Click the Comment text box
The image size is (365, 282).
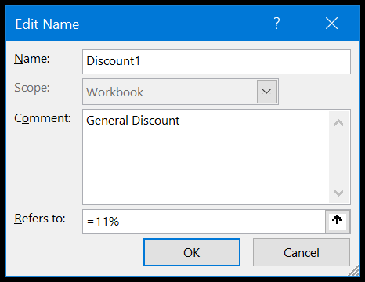(206, 157)
